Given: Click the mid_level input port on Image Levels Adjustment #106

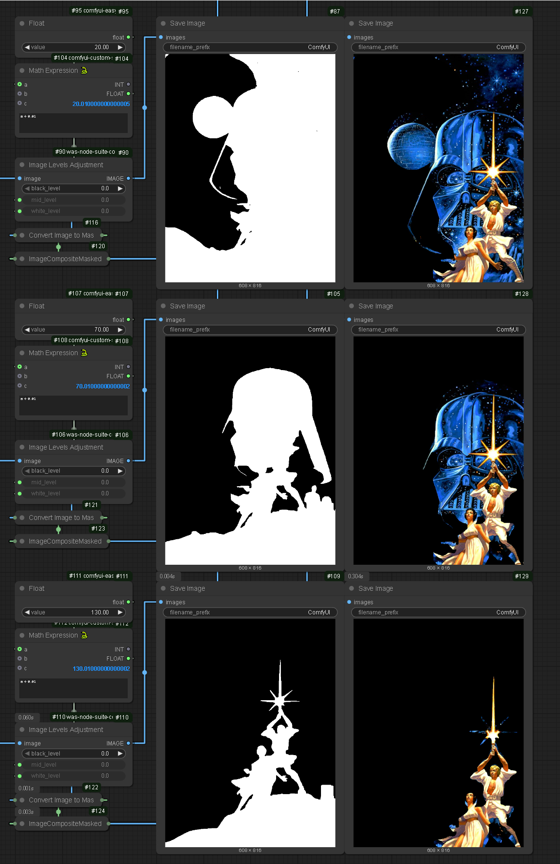Looking at the screenshot, I should (19, 482).
